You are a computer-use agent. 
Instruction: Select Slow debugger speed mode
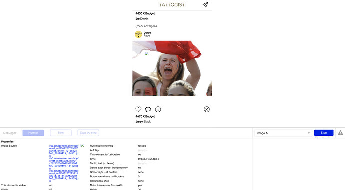pos(61,133)
